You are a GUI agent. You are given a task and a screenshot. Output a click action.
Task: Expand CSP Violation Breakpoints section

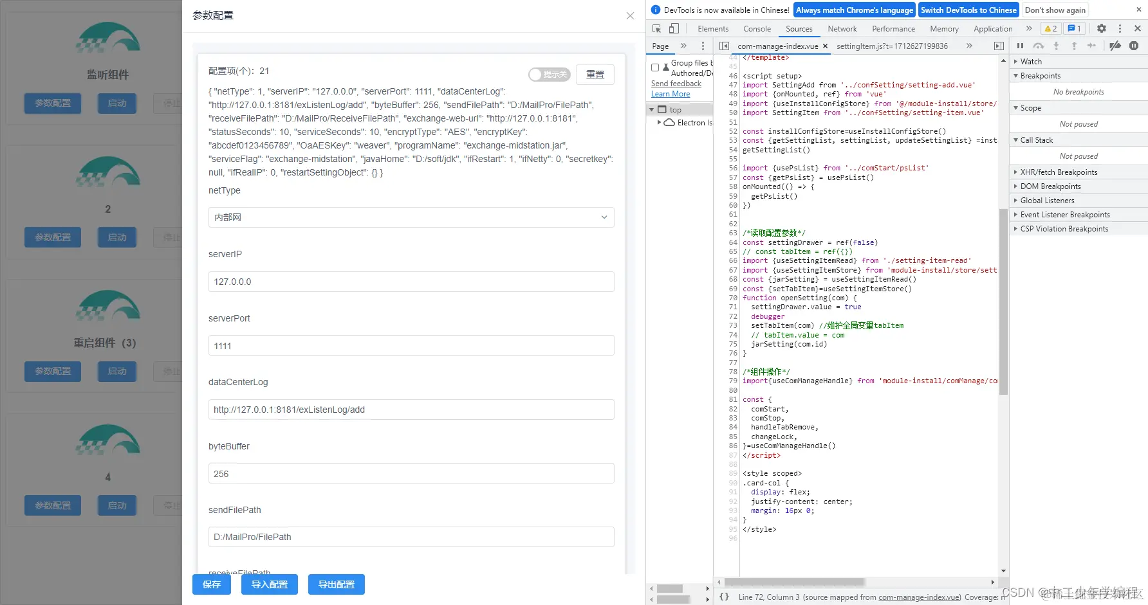coord(1079,229)
